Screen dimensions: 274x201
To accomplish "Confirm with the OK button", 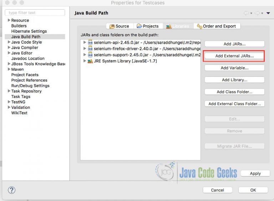I will (x=253, y=190).
